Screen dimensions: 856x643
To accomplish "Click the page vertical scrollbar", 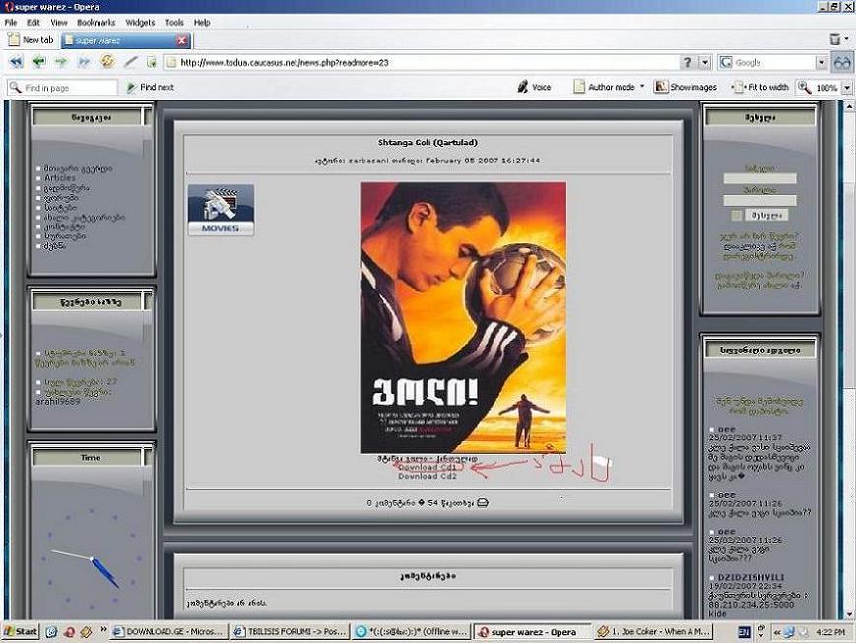I will click(x=849, y=360).
